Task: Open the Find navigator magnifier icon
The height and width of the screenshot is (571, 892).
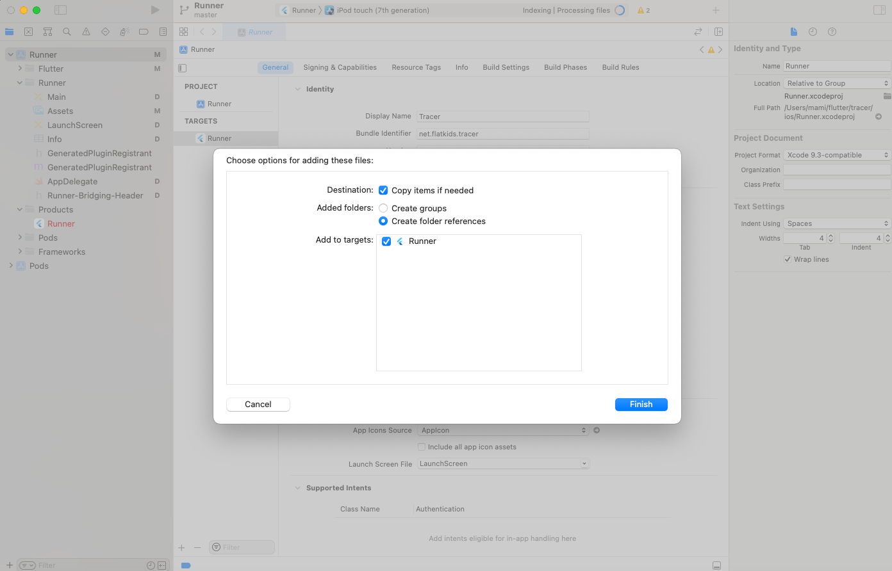Action: (x=67, y=32)
